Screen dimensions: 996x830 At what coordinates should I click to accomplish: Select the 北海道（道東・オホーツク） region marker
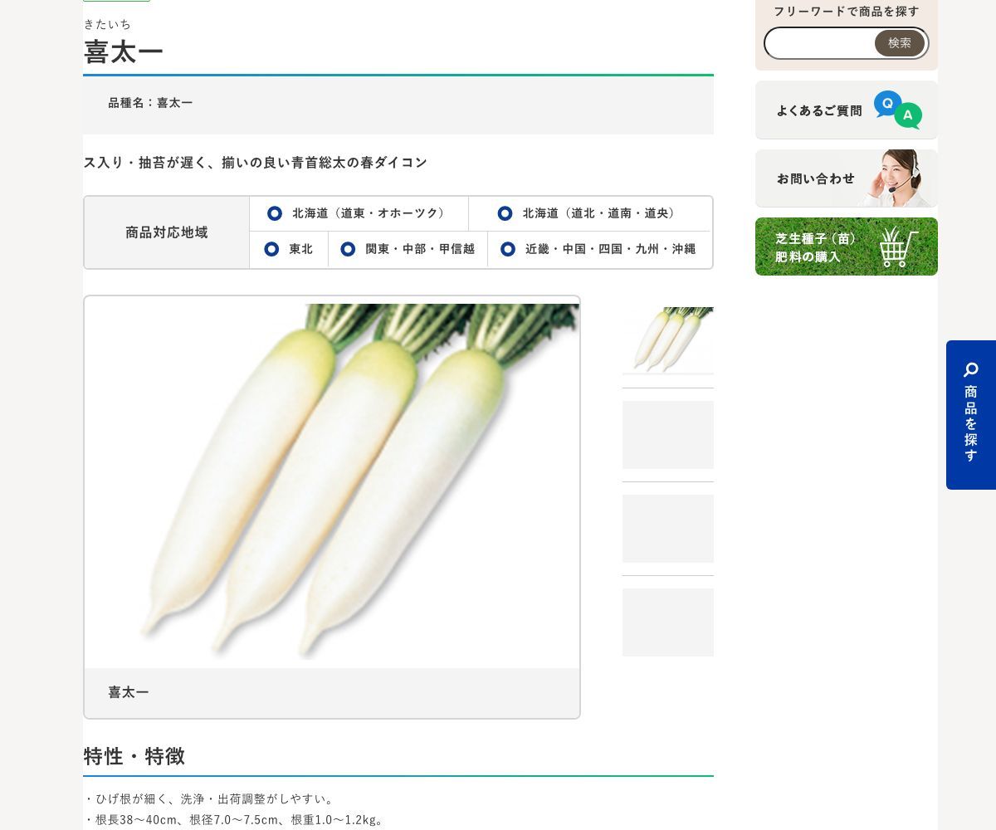275,213
